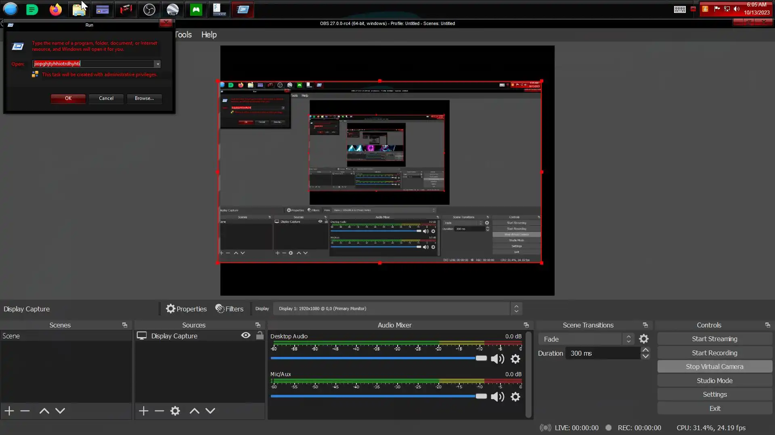Viewport: 775px width, 435px height.
Task: Open the Help menu
Action: click(209, 35)
